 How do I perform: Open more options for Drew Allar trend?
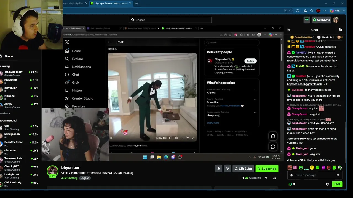click(x=255, y=100)
